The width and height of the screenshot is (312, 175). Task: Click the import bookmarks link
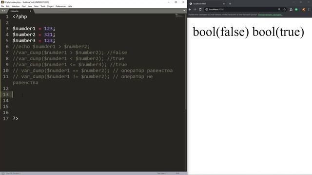point(270,15)
